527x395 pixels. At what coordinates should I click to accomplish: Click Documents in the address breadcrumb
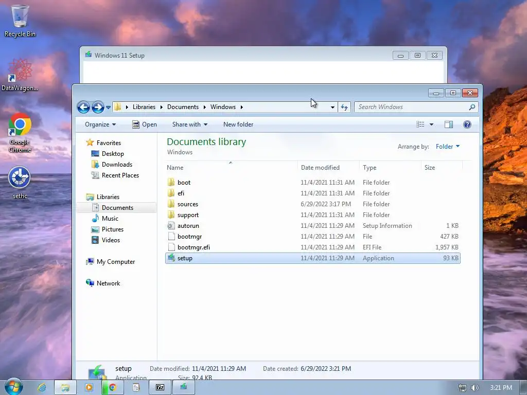tap(183, 107)
